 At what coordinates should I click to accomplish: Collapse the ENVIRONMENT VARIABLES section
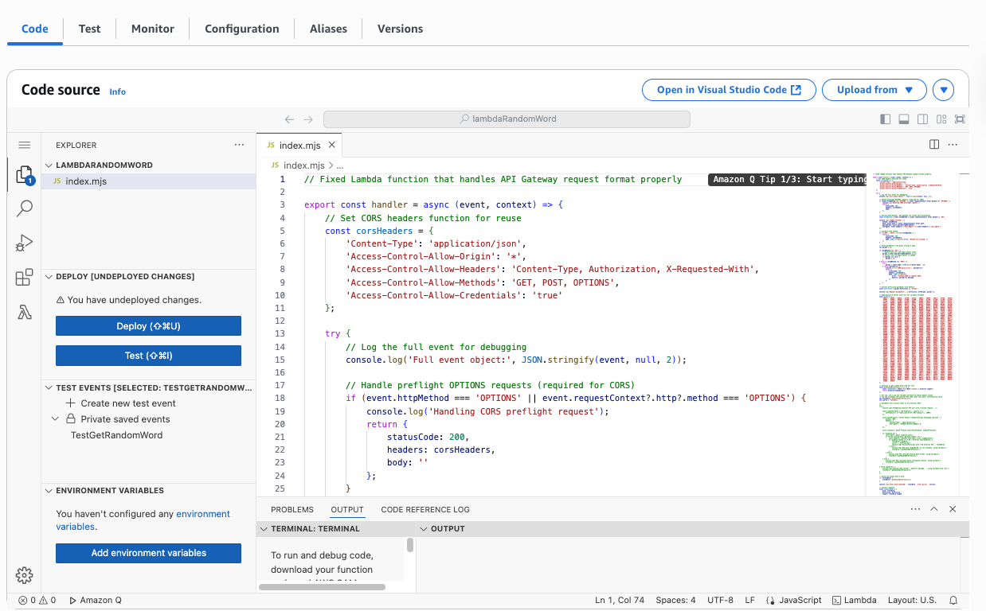pos(50,490)
